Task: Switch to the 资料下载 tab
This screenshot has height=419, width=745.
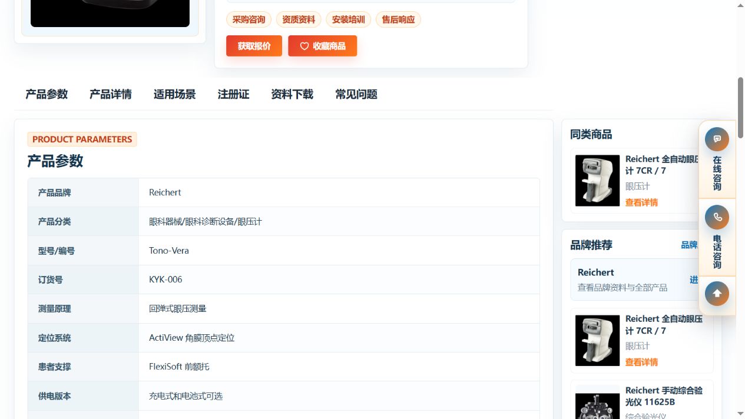Action: point(292,94)
